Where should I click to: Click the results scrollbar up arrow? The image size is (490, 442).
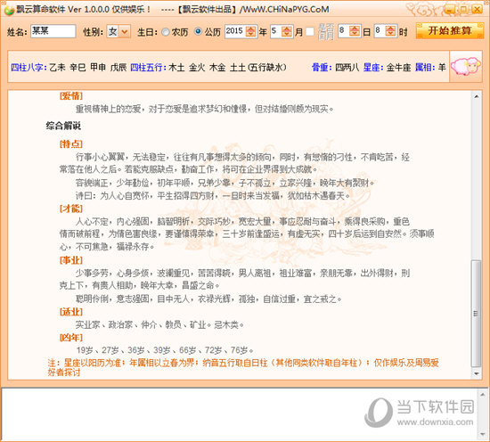pos(477,96)
